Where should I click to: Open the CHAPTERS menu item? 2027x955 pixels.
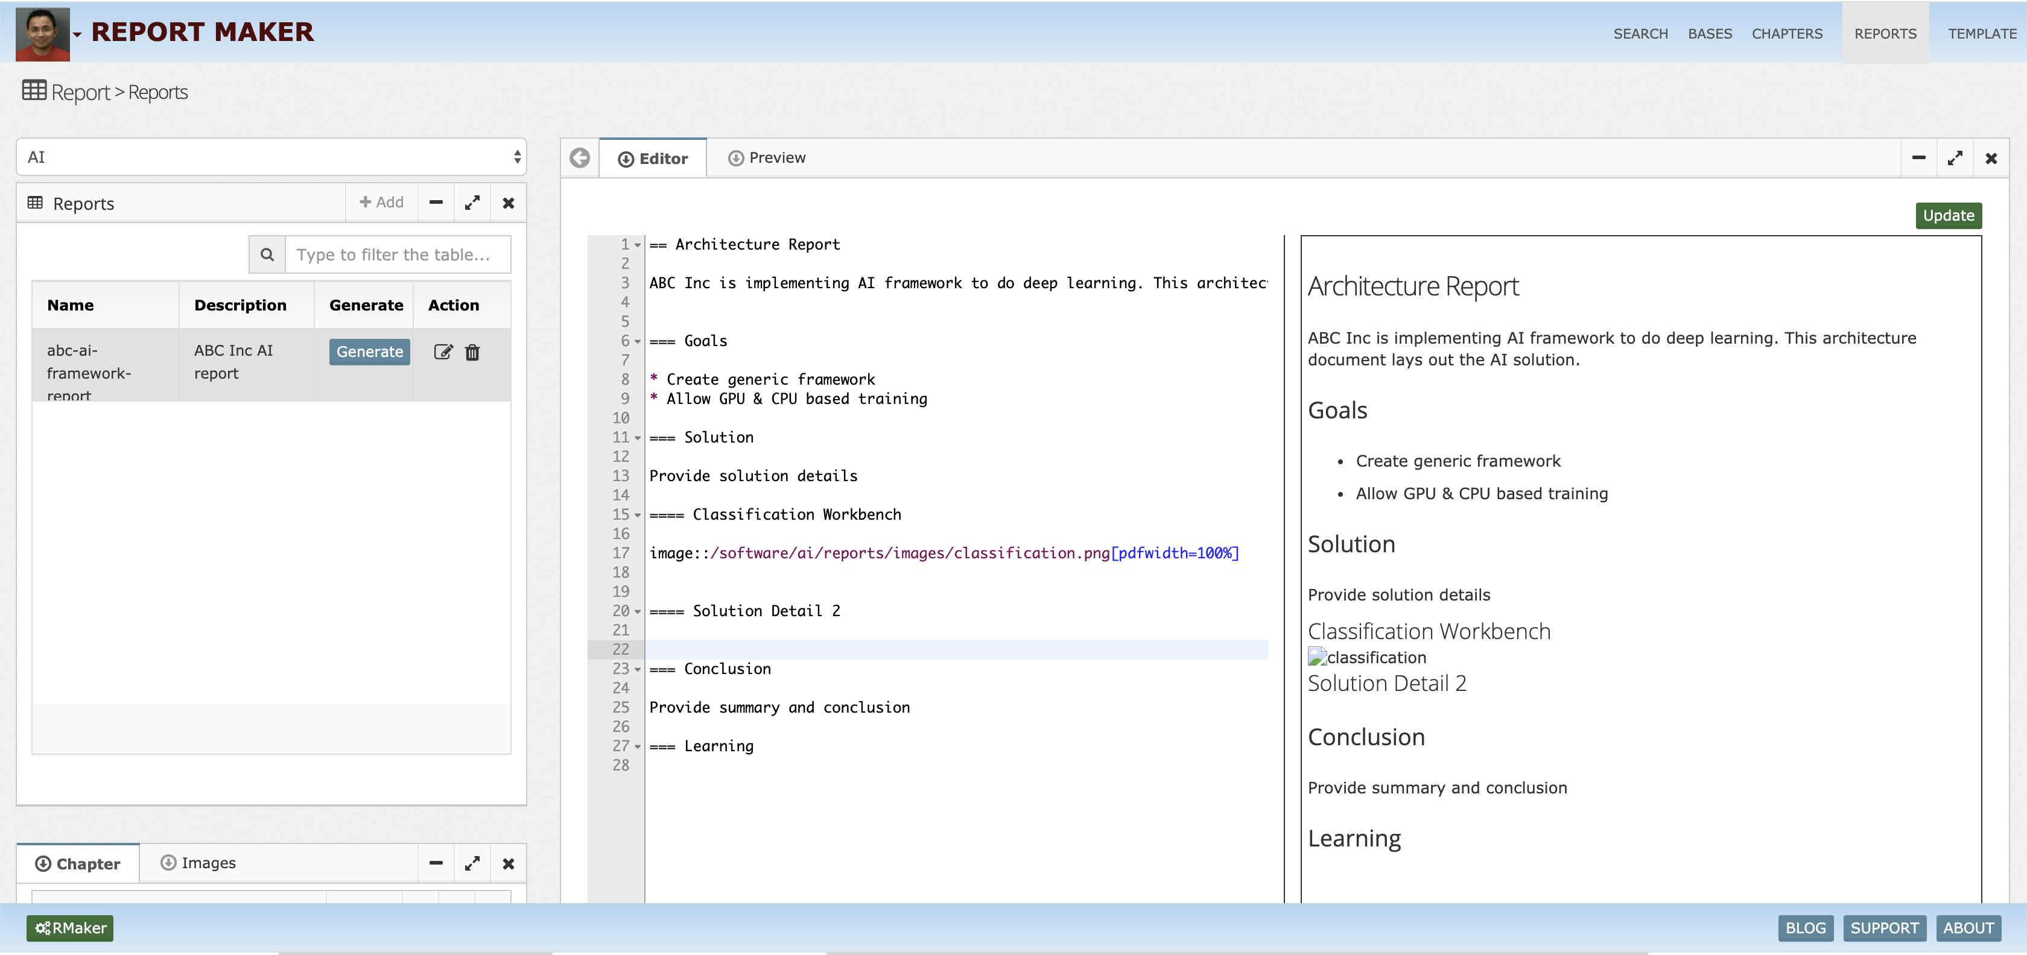(1786, 34)
